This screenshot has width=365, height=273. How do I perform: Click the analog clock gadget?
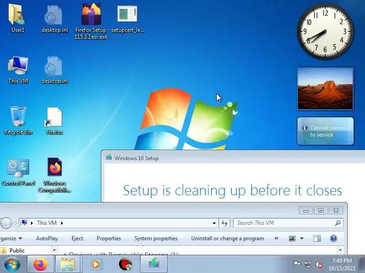[325, 31]
